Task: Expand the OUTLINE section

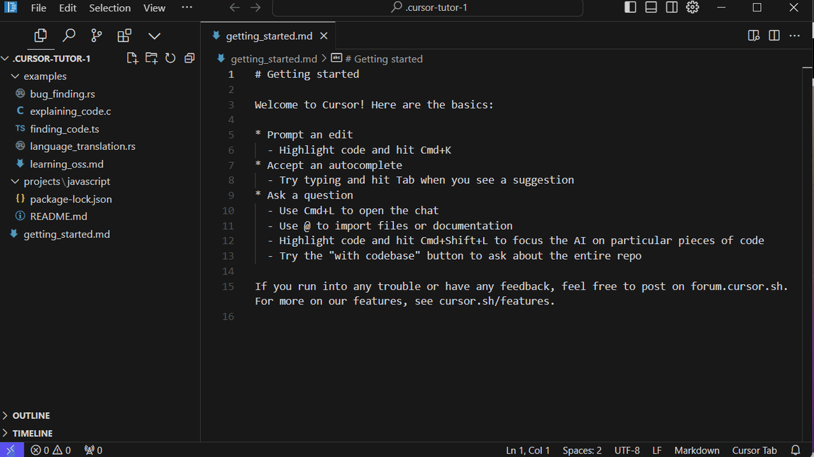Action: pos(31,415)
